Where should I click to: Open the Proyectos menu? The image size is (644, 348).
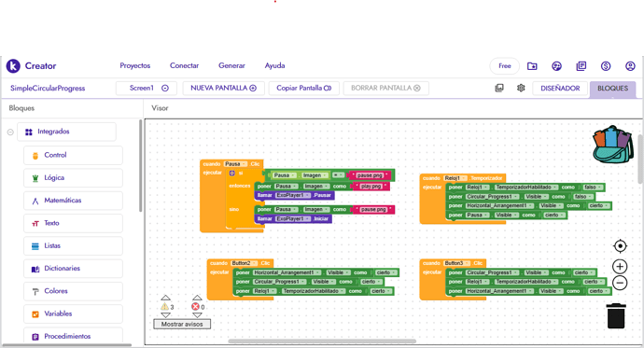[135, 65]
